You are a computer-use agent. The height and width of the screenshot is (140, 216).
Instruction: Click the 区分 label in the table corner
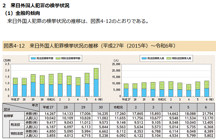[x=7, y=109]
